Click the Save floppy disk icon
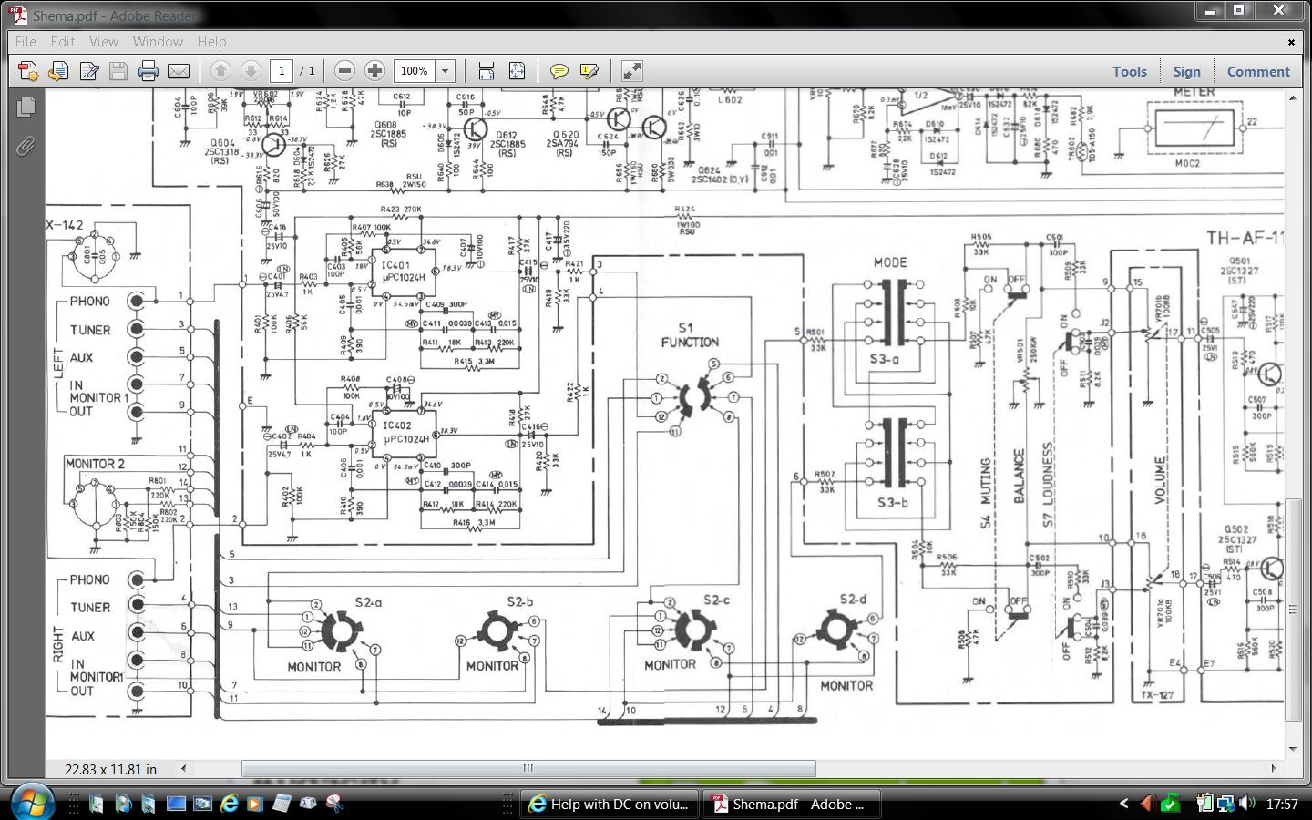 click(118, 71)
